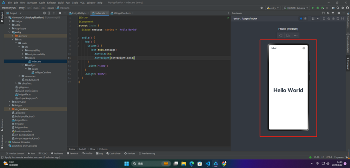This screenshot has width=350, height=168.
Task: Click the Windows Start button
Action: pyautogui.click(x=126, y=164)
